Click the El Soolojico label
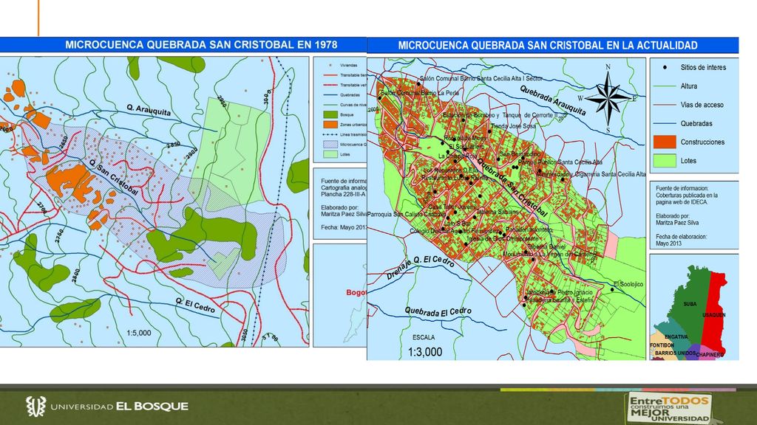 click(x=628, y=284)
